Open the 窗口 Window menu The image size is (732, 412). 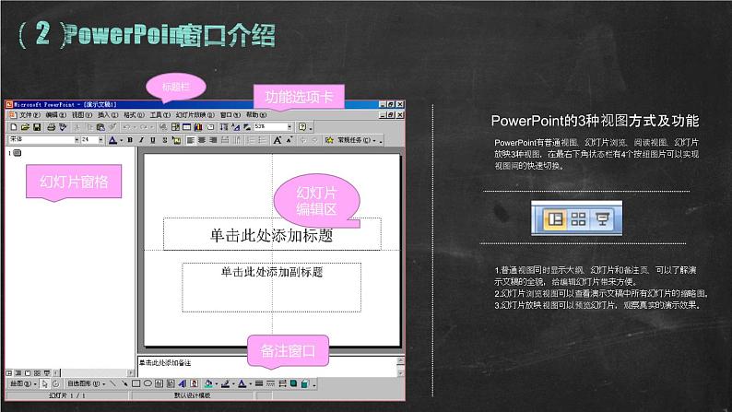[x=230, y=115]
